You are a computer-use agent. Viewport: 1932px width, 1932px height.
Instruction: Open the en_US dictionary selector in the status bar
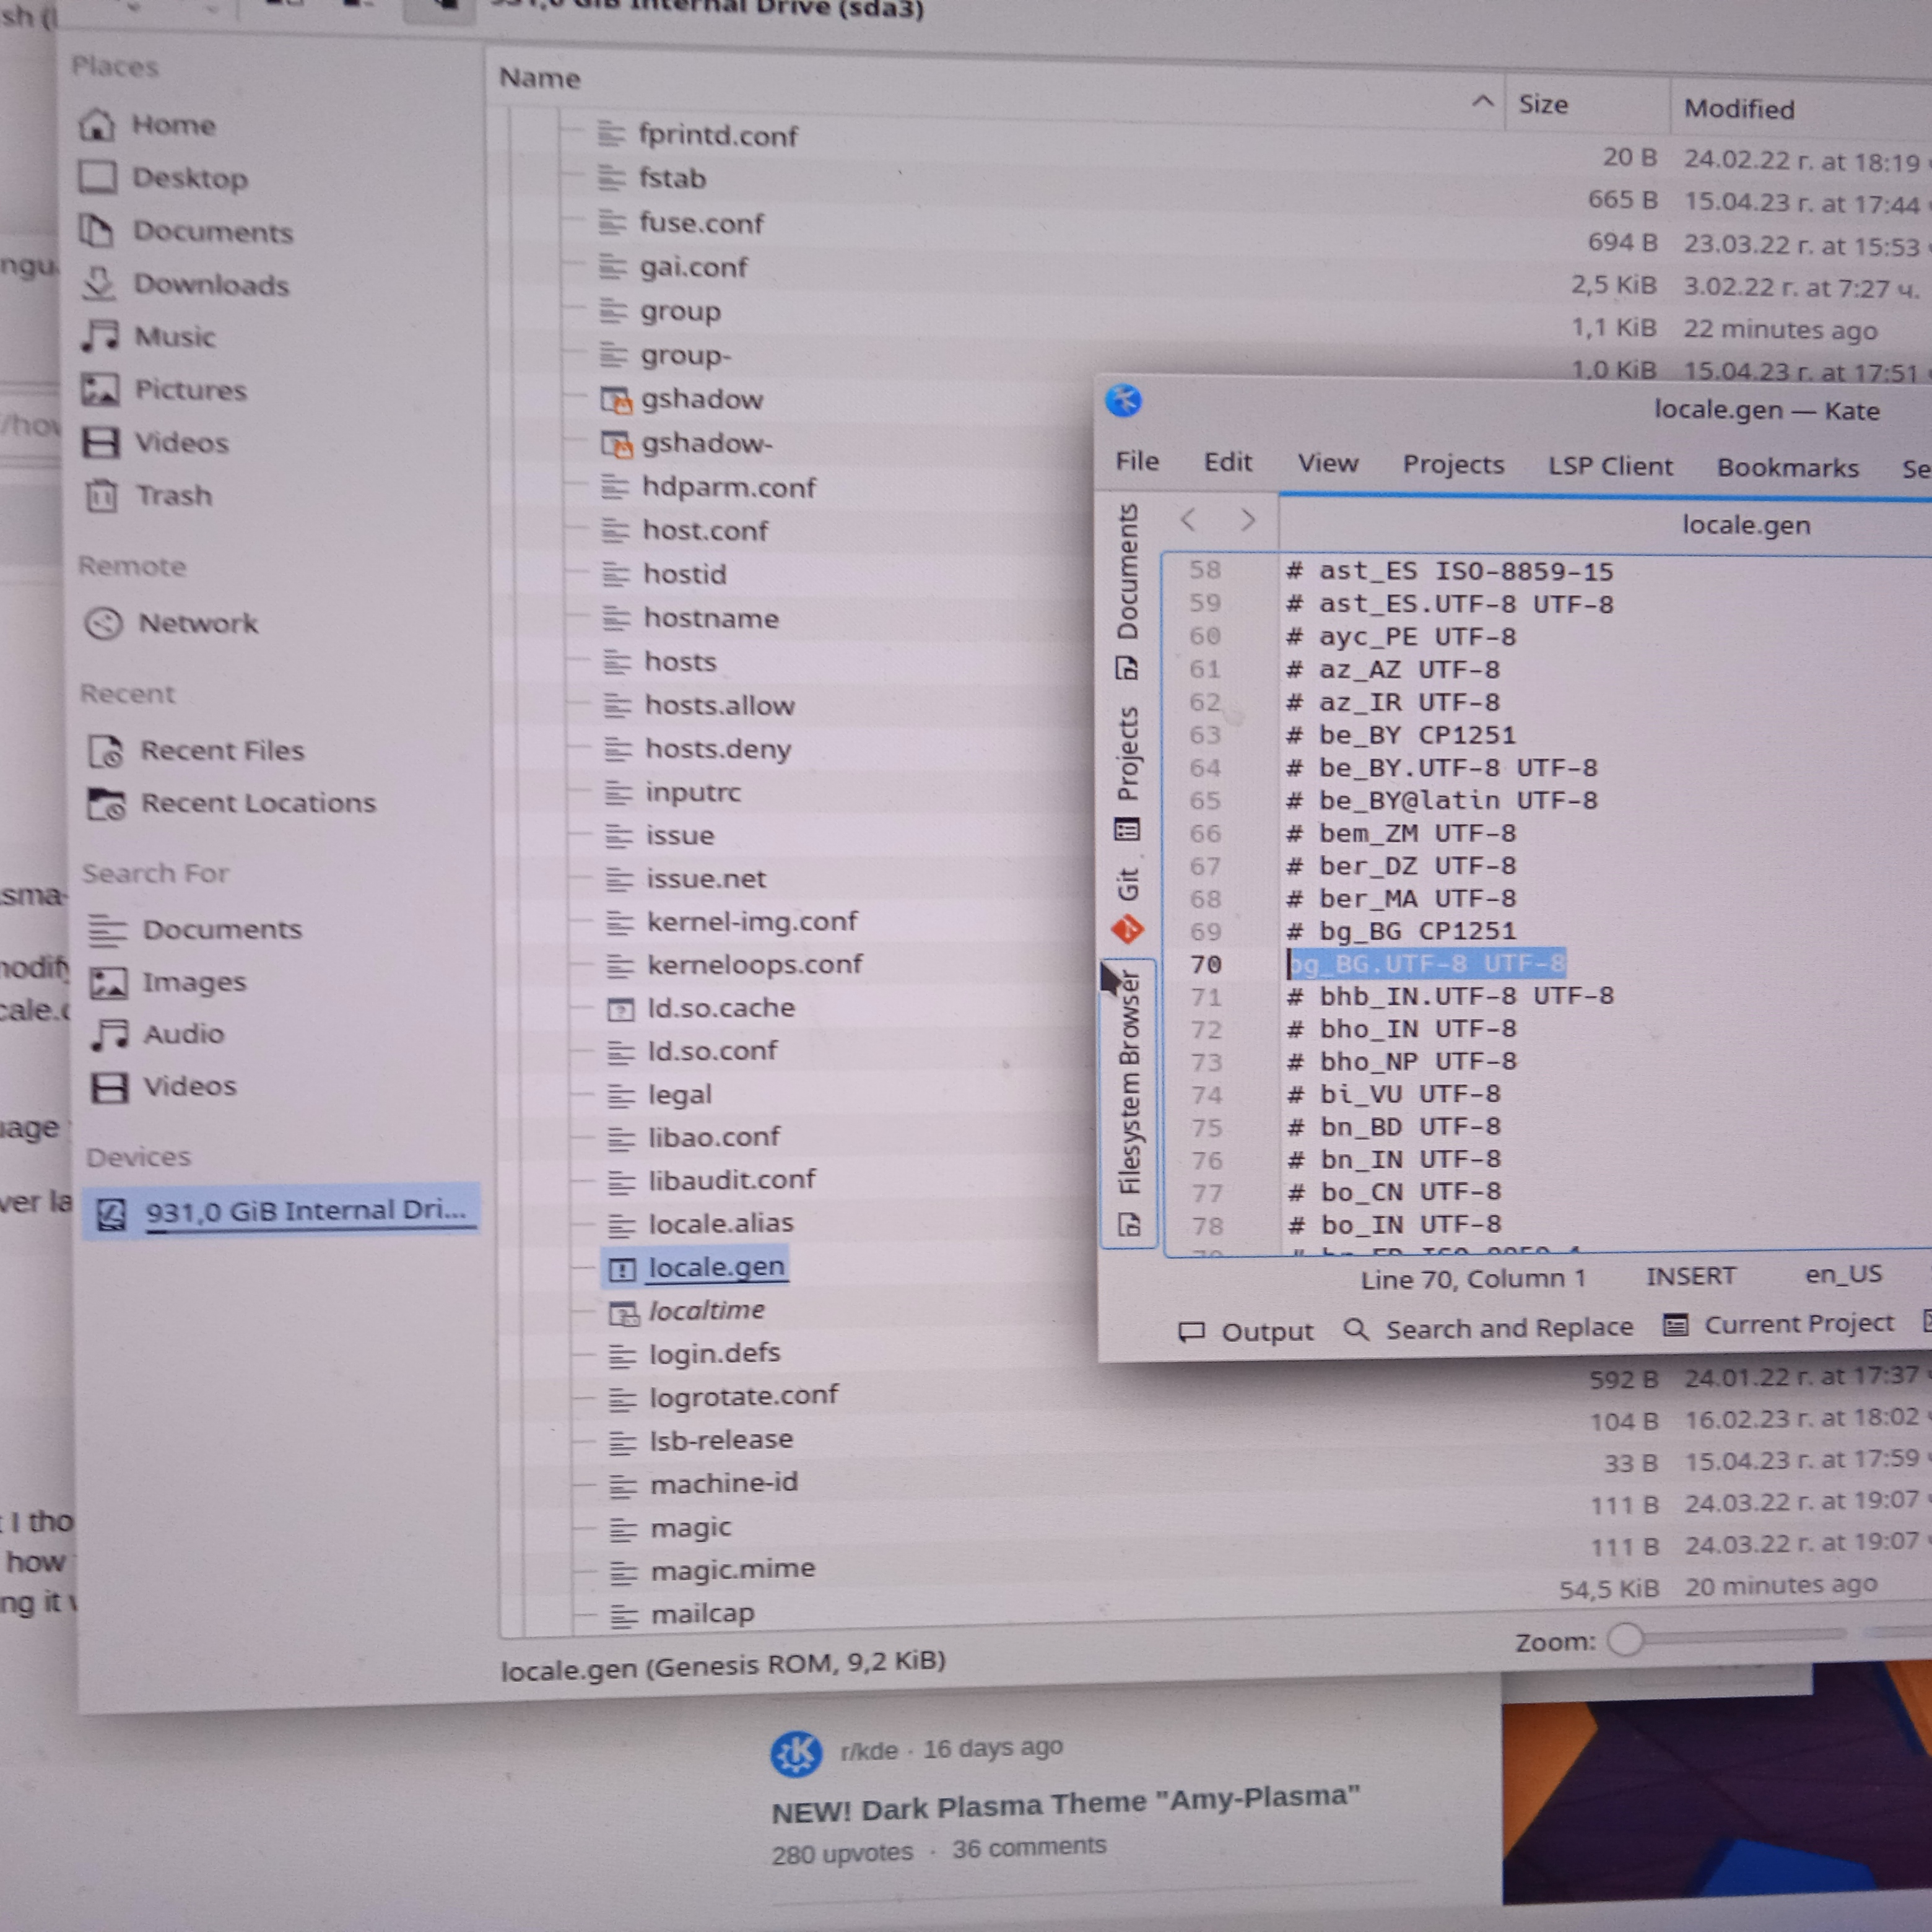coord(1842,1274)
